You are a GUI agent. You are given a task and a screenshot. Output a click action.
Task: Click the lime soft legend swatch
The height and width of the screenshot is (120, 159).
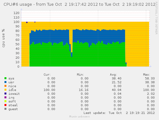tap(5, 101)
